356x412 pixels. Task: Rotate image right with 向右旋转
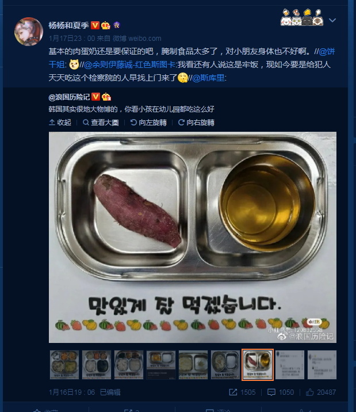coord(196,123)
